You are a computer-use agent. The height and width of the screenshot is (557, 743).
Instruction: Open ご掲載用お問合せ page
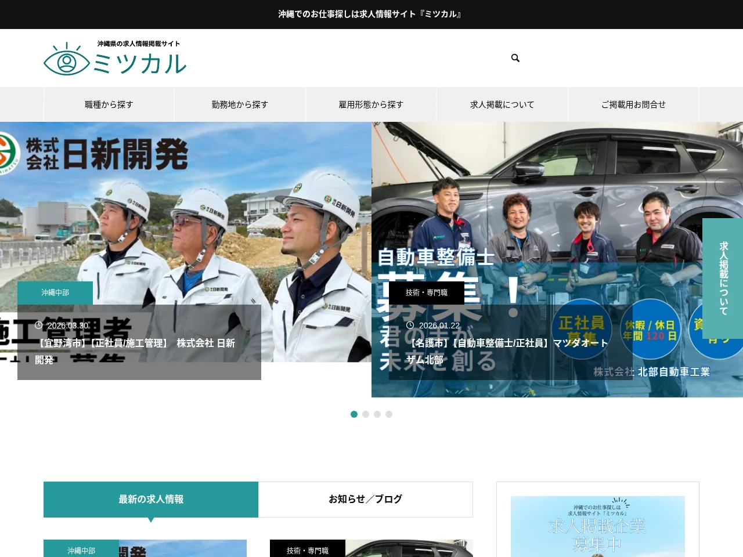[x=633, y=104]
